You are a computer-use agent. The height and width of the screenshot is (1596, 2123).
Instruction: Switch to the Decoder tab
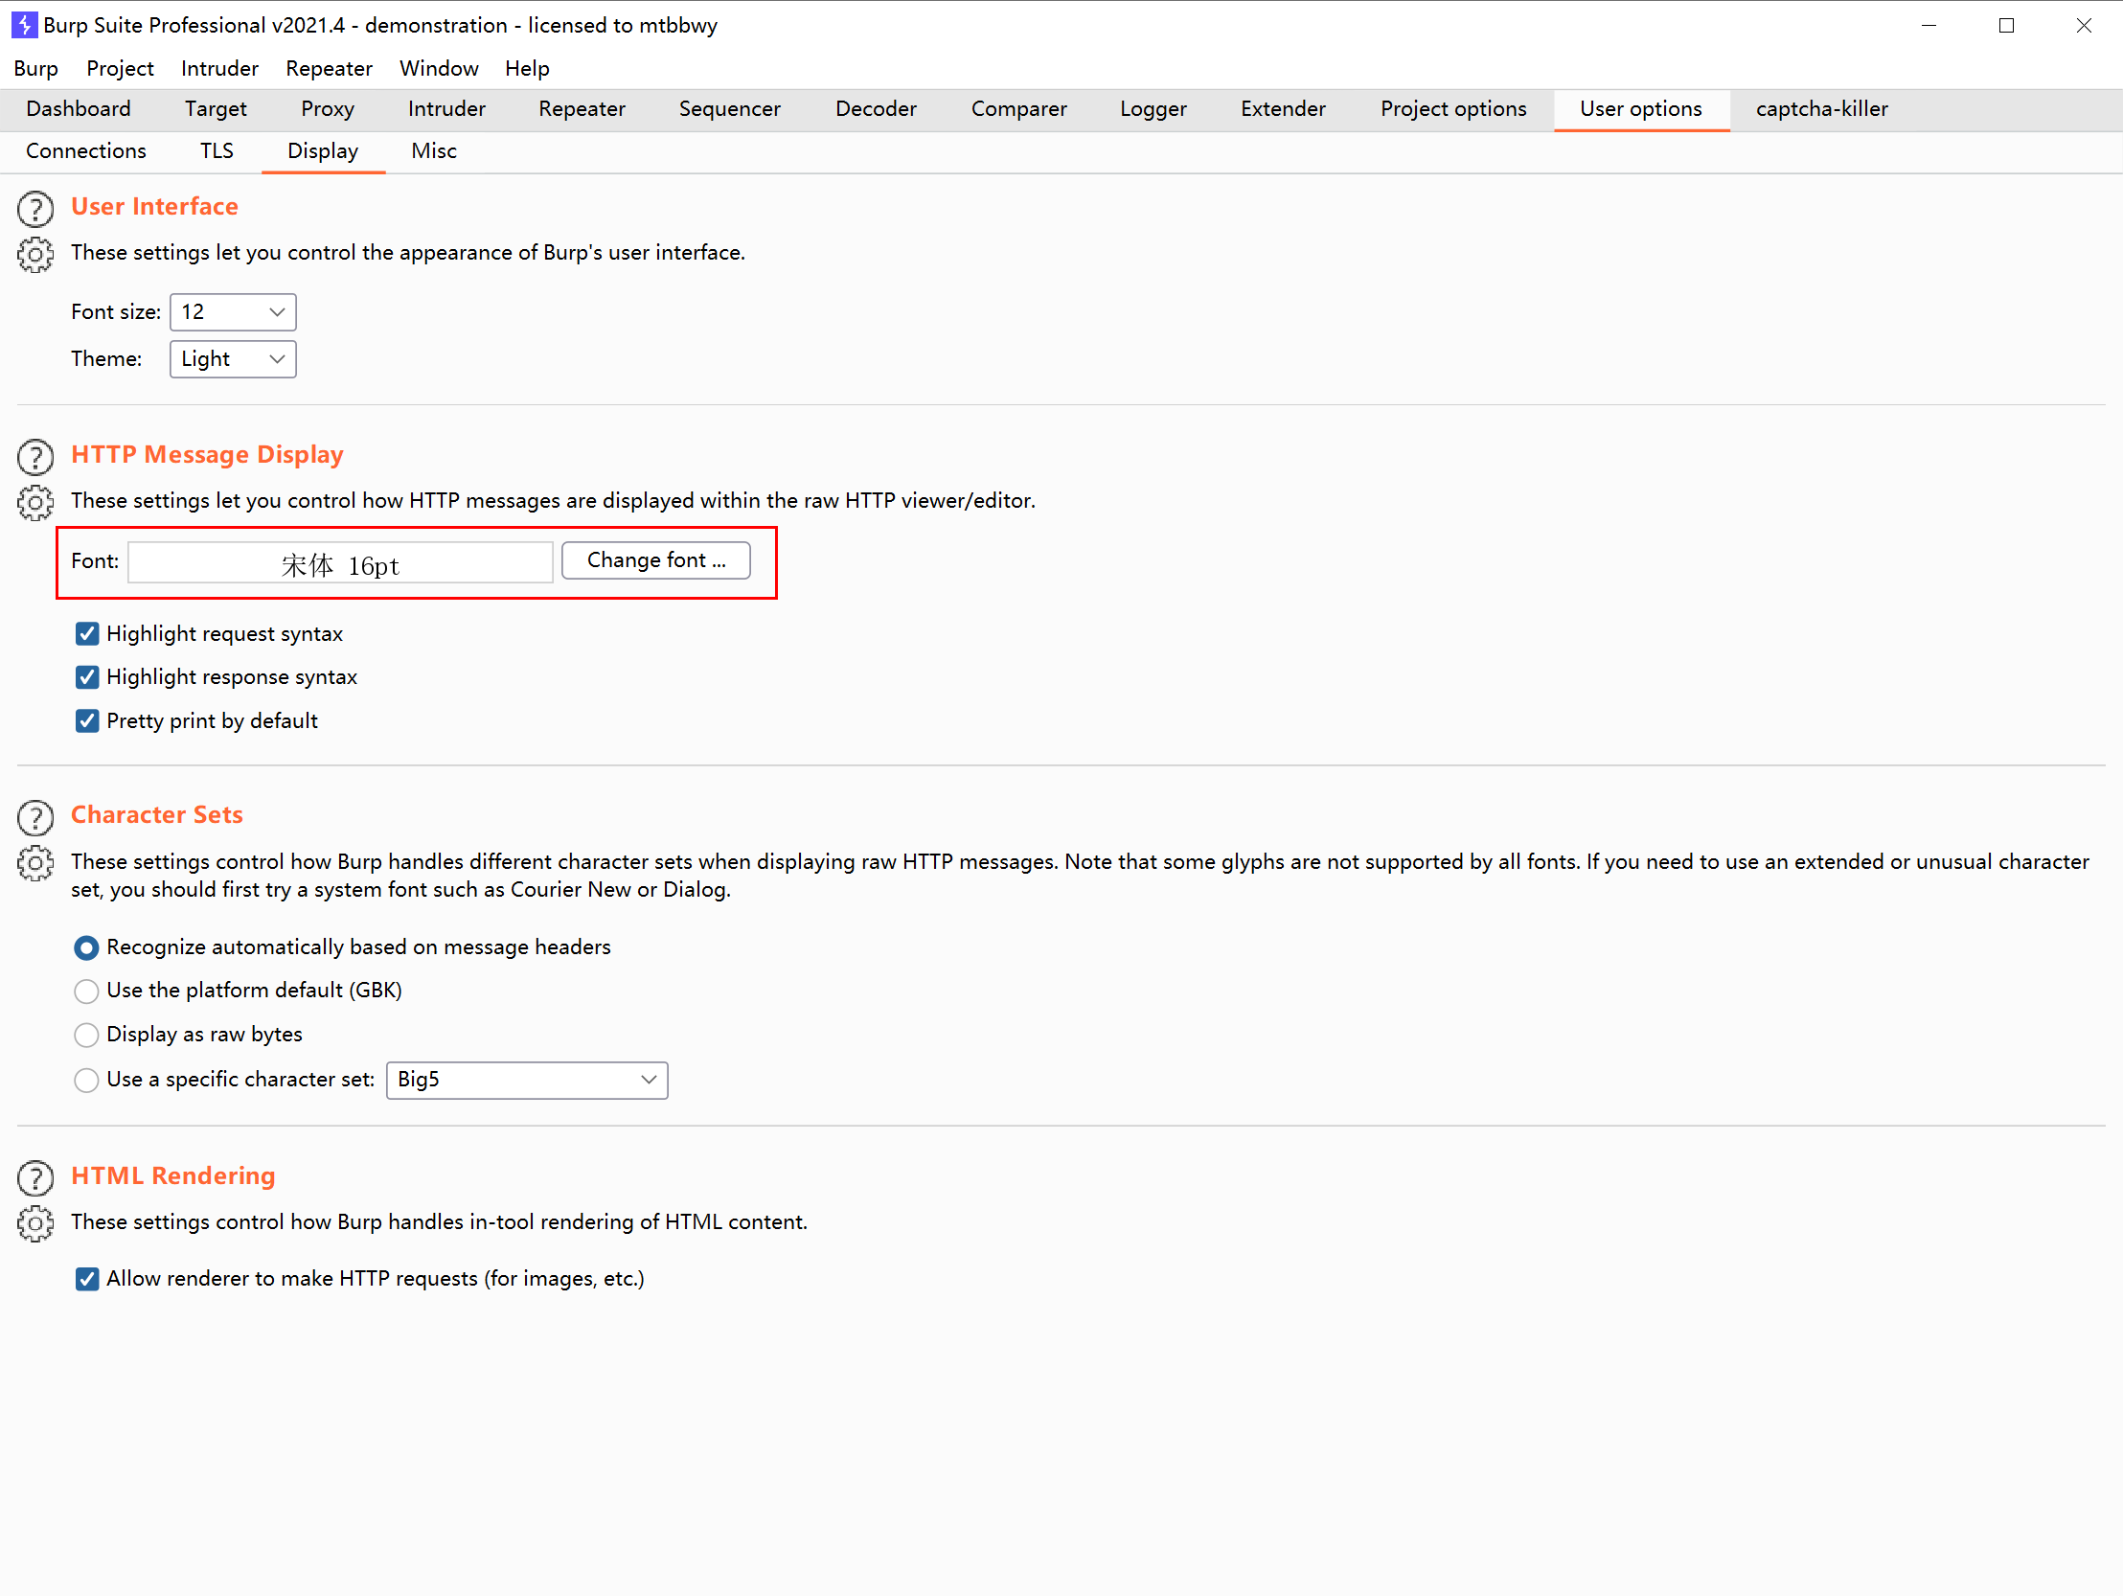point(877,109)
